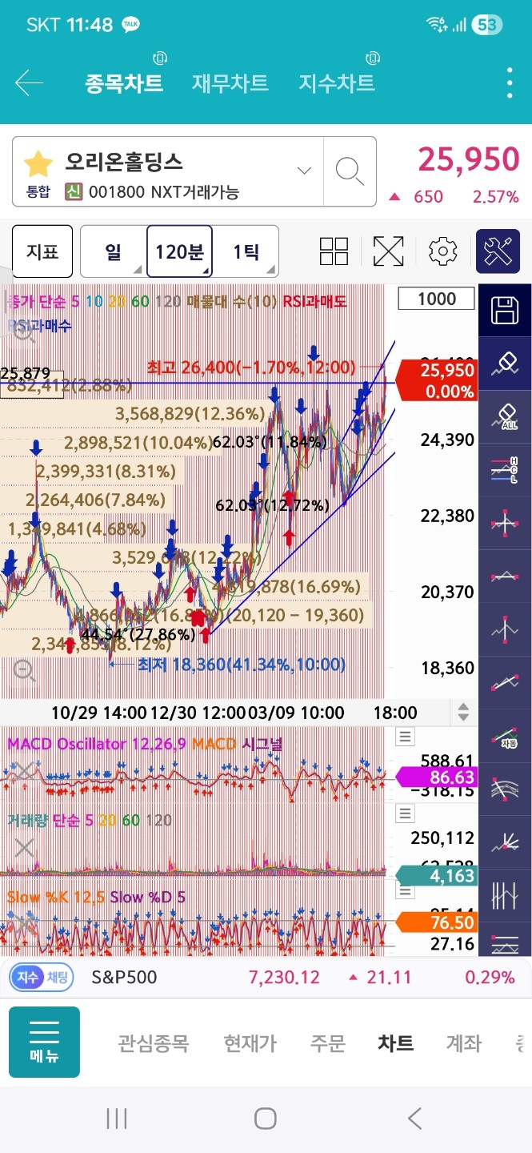Image resolution: width=532 pixels, height=1153 pixels.
Task: Toggle the favorite star for 오리온홀딩스
Action: [38, 163]
